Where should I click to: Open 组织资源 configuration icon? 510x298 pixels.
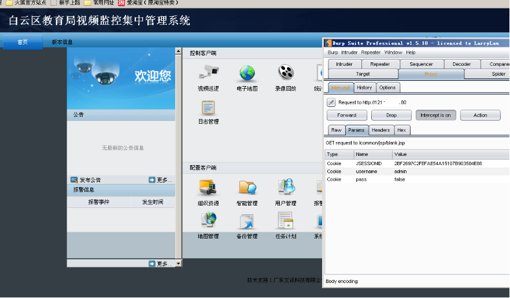pyautogui.click(x=208, y=187)
